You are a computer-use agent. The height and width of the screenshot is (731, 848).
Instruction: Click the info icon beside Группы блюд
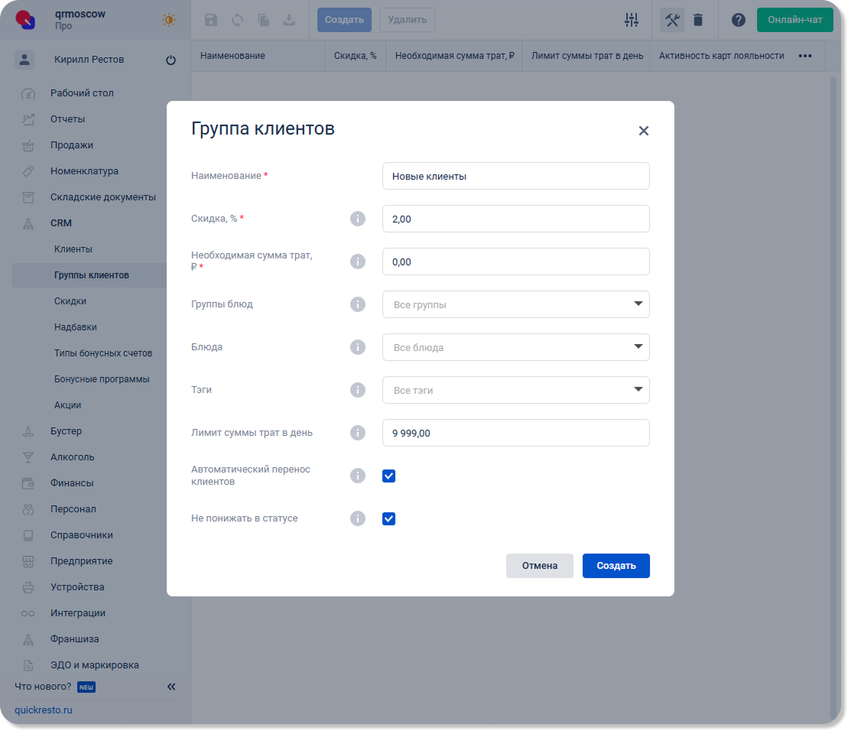(x=357, y=304)
